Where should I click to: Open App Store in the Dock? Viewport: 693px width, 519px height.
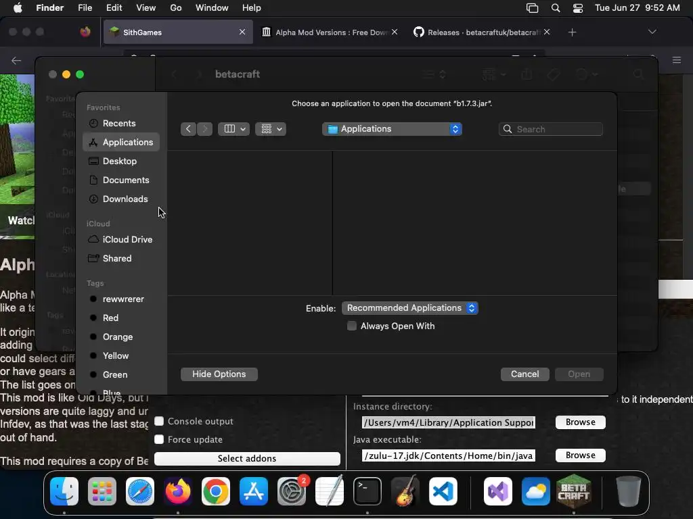pyautogui.click(x=254, y=491)
